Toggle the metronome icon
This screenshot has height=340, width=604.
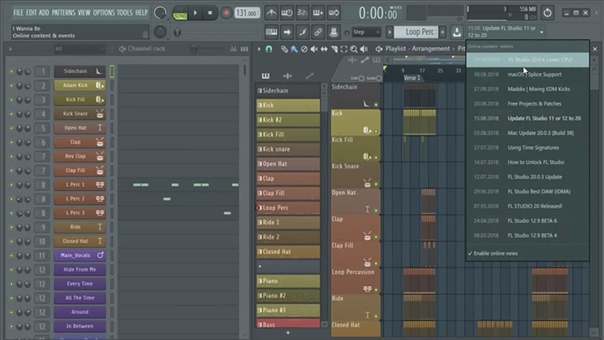(271, 13)
